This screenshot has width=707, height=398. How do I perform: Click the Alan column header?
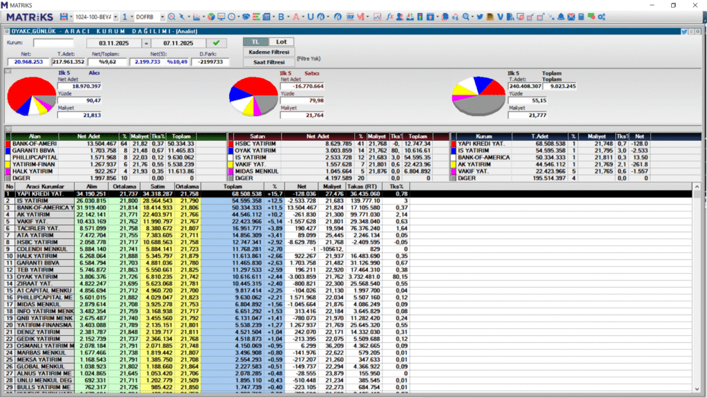tap(36, 136)
